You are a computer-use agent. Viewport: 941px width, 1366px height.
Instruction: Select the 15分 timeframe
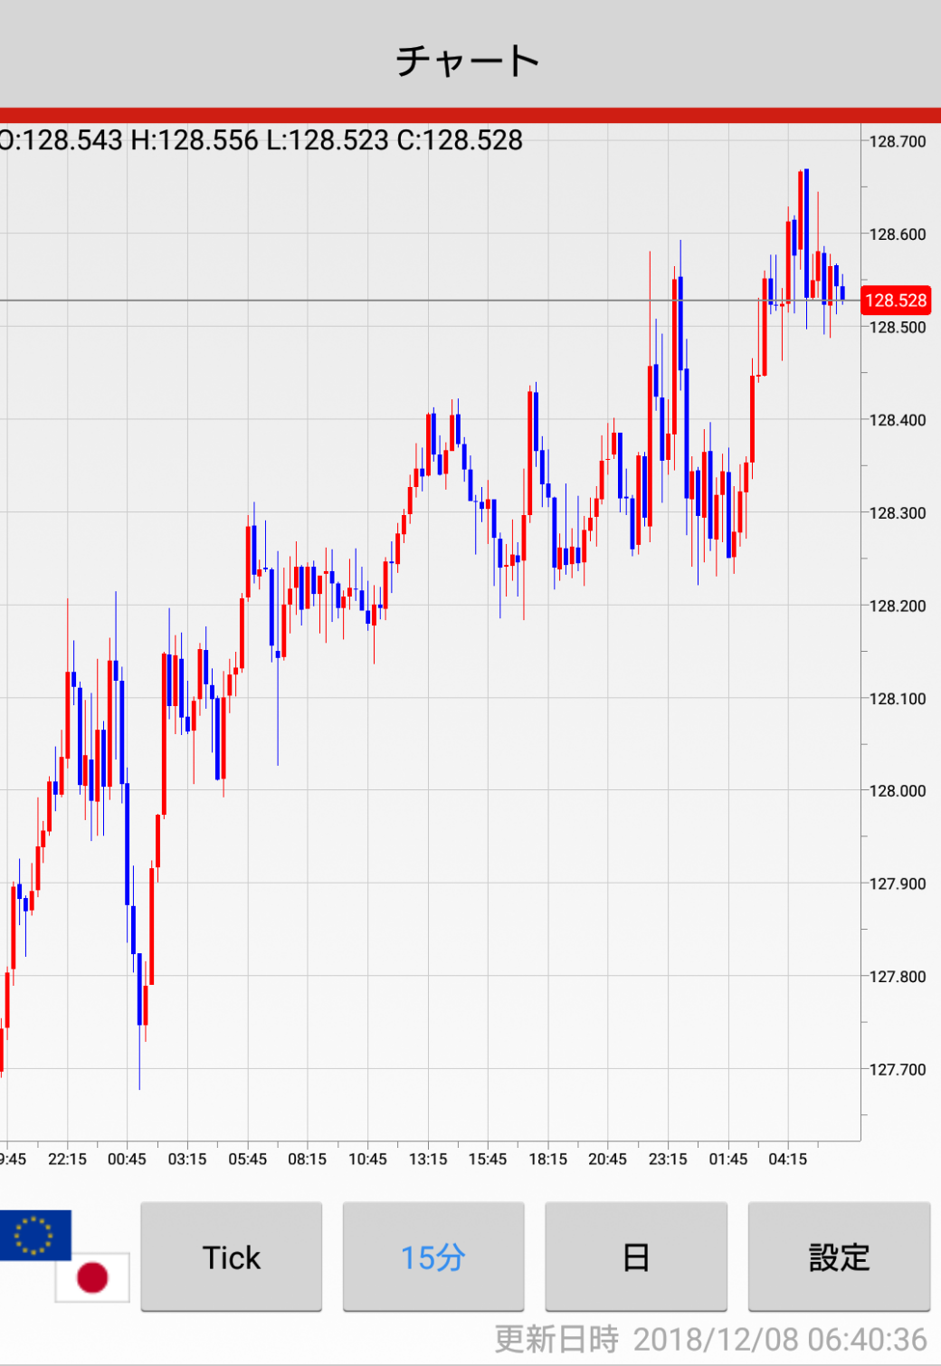pyautogui.click(x=433, y=1256)
